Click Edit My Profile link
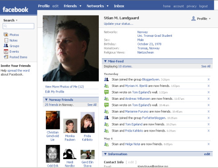This screenshot has width=218, height=168. [55, 92]
